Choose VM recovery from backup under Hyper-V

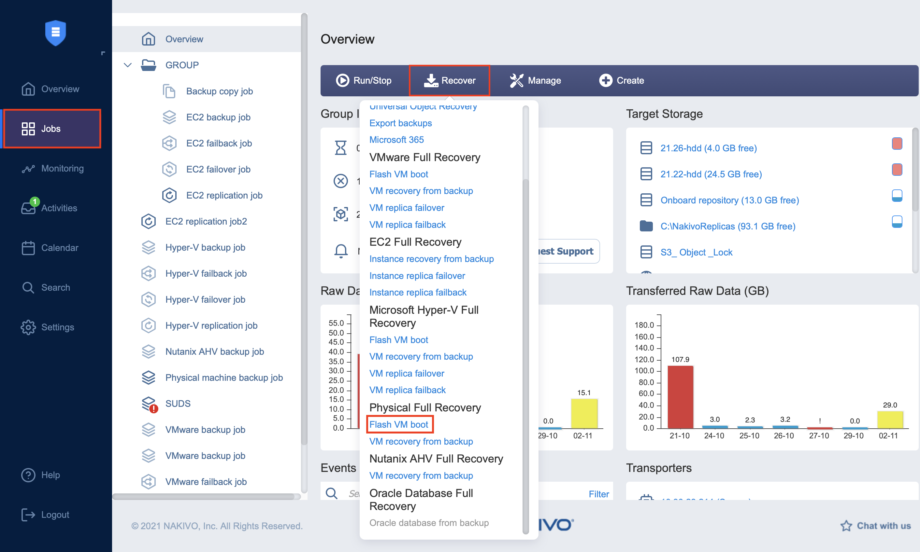click(421, 356)
